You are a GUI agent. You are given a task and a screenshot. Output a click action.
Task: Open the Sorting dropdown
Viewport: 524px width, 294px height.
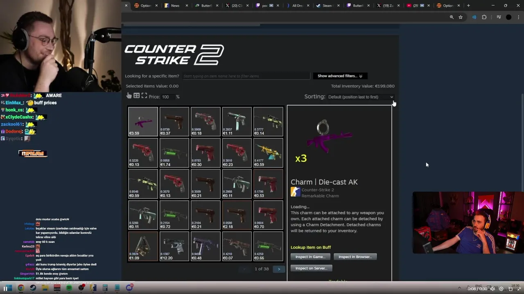tap(360, 97)
